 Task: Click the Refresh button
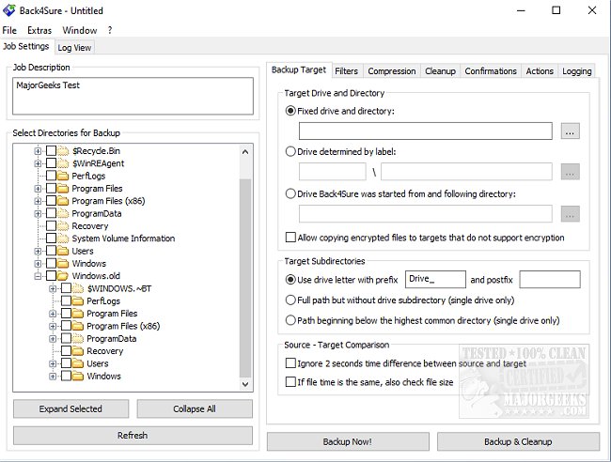tap(133, 435)
